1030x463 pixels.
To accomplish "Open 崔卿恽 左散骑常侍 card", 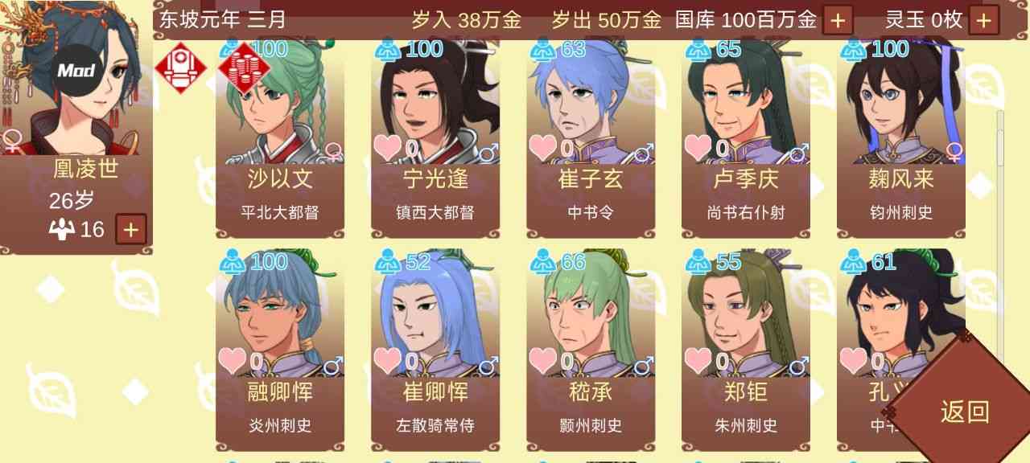I will coord(435,350).
